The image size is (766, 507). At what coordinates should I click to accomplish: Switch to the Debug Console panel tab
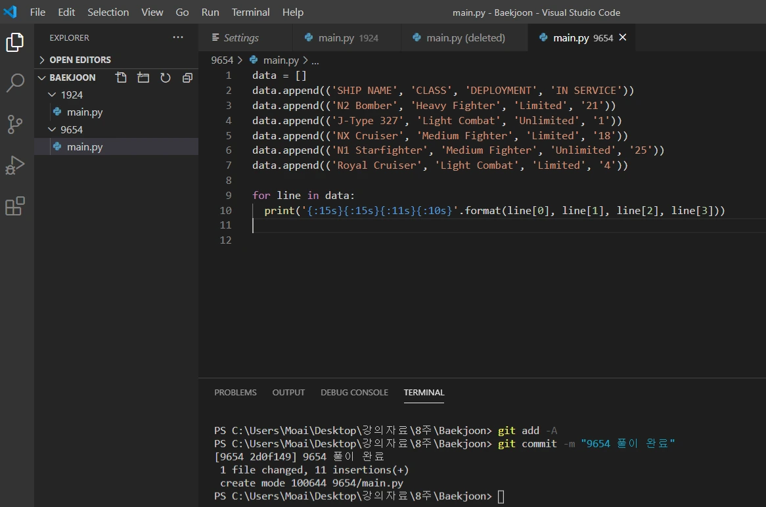tap(354, 393)
